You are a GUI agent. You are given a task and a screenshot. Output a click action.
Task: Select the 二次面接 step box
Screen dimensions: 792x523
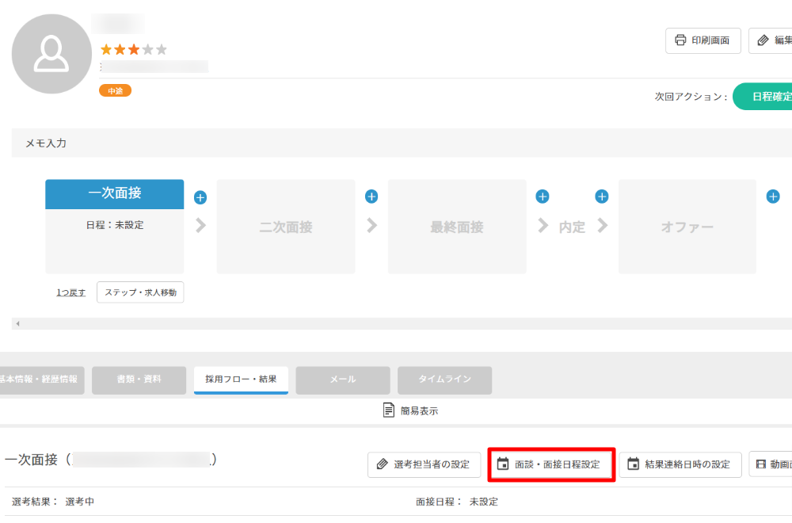[286, 227]
